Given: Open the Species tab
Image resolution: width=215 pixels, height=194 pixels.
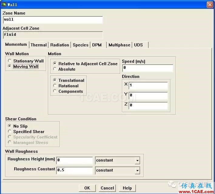Looking at the screenshot, I should tap(80, 45).
